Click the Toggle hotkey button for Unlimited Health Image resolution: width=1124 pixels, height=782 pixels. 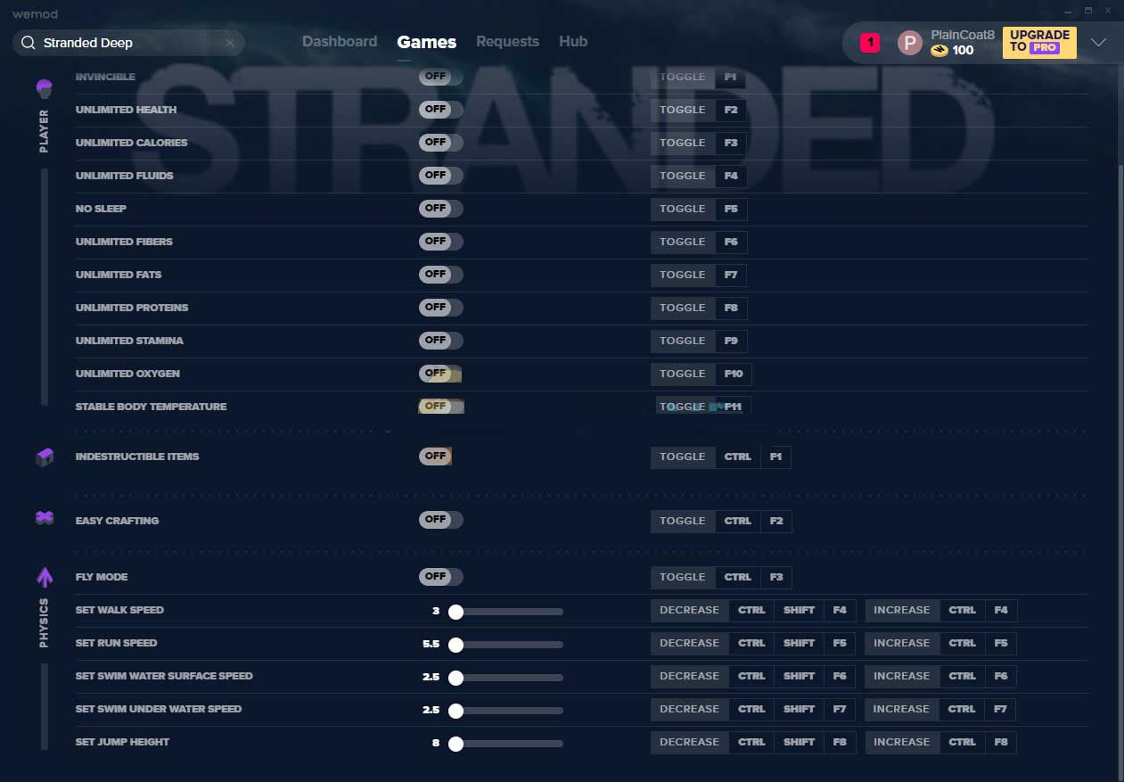(x=683, y=110)
